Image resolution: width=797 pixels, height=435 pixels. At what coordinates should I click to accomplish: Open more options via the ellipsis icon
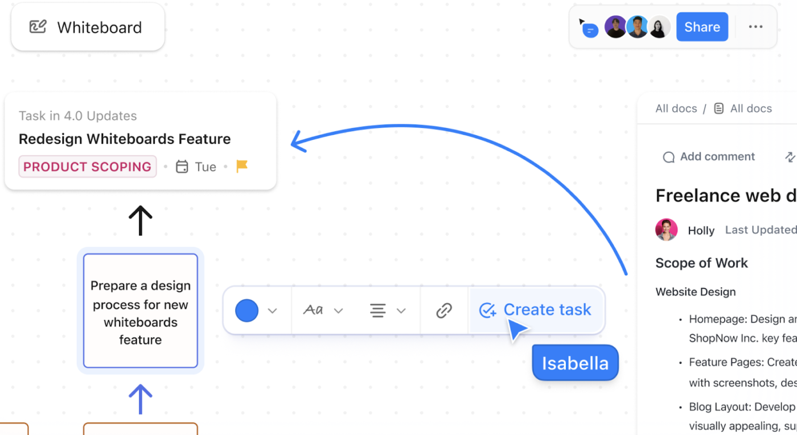pos(755,26)
